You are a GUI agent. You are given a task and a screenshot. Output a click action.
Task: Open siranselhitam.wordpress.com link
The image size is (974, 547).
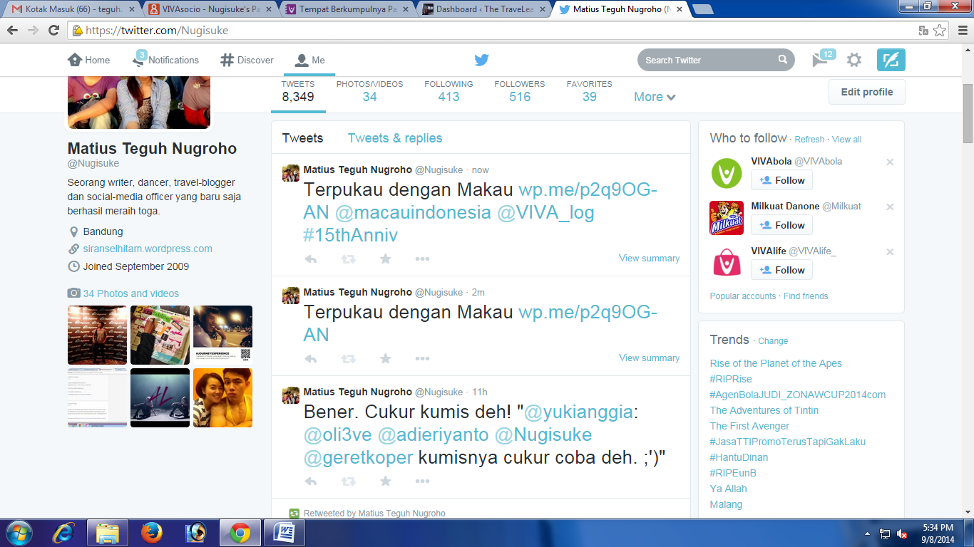tap(148, 249)
